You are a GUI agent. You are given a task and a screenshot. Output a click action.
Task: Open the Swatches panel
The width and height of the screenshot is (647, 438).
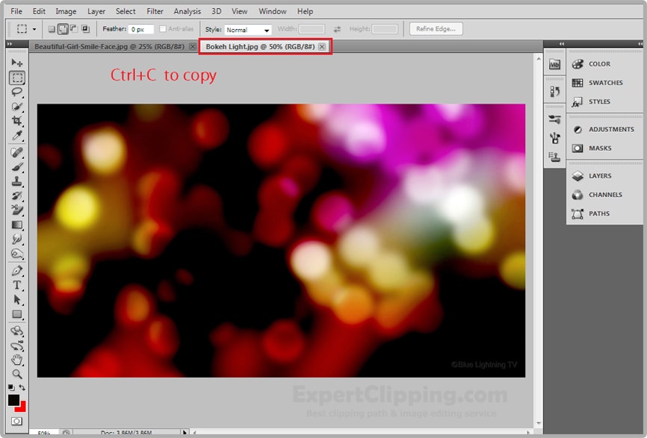604,83
